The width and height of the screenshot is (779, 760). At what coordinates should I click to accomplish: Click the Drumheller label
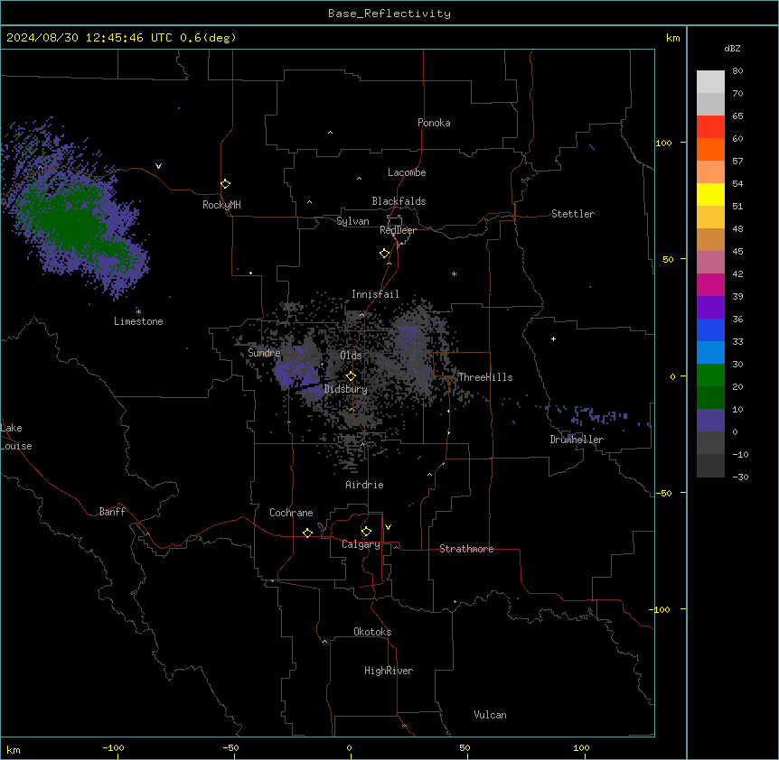577,440
